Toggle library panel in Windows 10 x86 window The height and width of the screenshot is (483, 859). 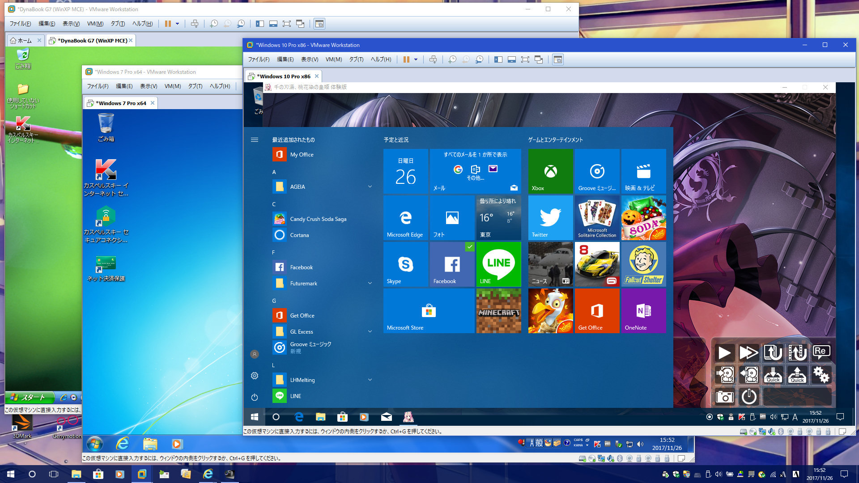(498, 59)
